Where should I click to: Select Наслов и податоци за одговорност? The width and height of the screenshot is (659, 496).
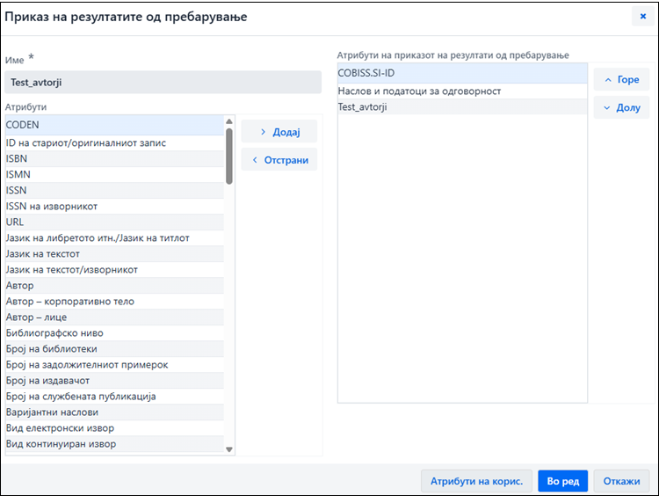click(462, 91)
